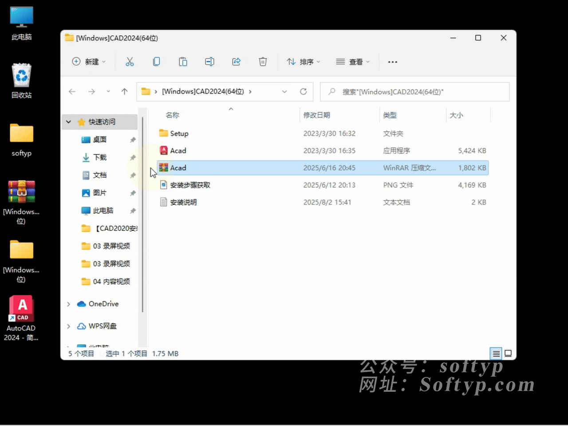The image size is (568, 426).
Task: Refresh the current folder view
Action: point(304,91)
